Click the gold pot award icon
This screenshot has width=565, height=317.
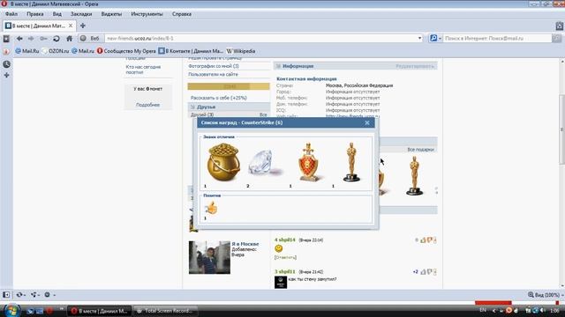click(223, 162)
